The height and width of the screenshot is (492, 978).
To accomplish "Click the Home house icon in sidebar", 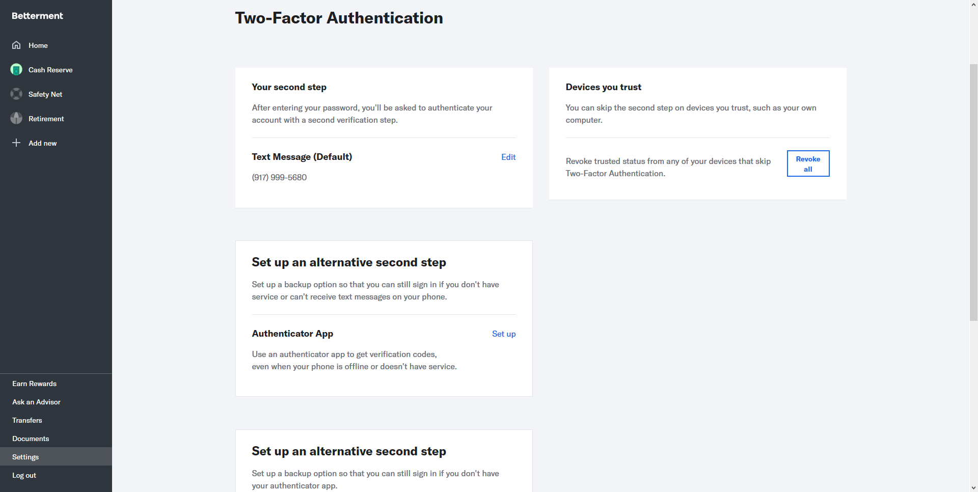I will 16,45.
